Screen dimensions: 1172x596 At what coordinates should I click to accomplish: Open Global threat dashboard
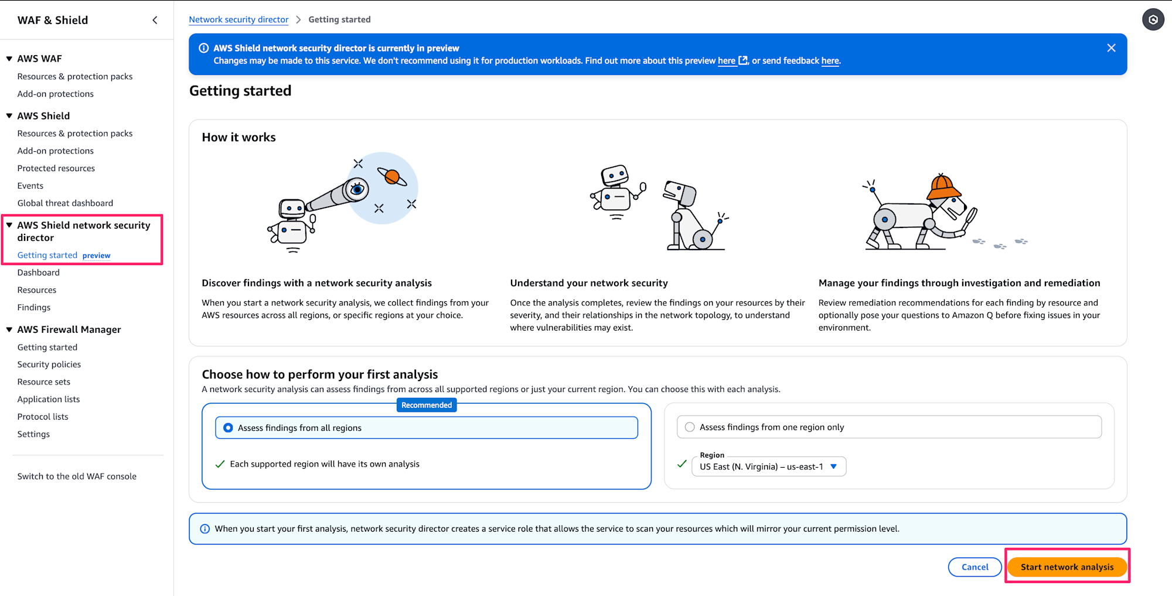(65, 203)
